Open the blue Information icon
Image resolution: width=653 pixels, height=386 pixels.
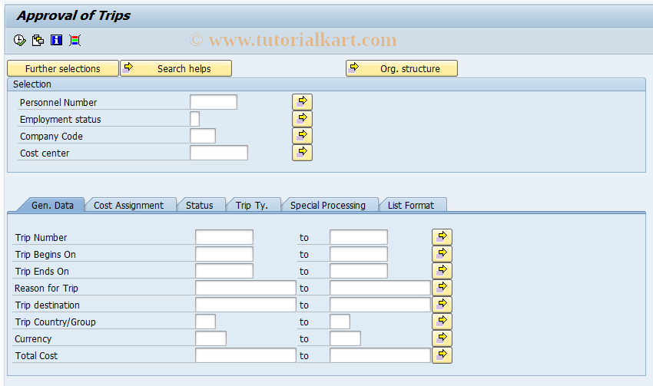pos(56,41)
